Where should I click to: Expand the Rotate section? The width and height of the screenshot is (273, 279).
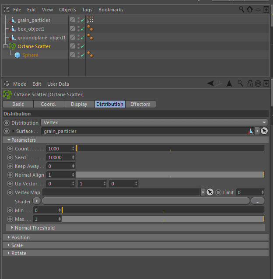[9, 253]
